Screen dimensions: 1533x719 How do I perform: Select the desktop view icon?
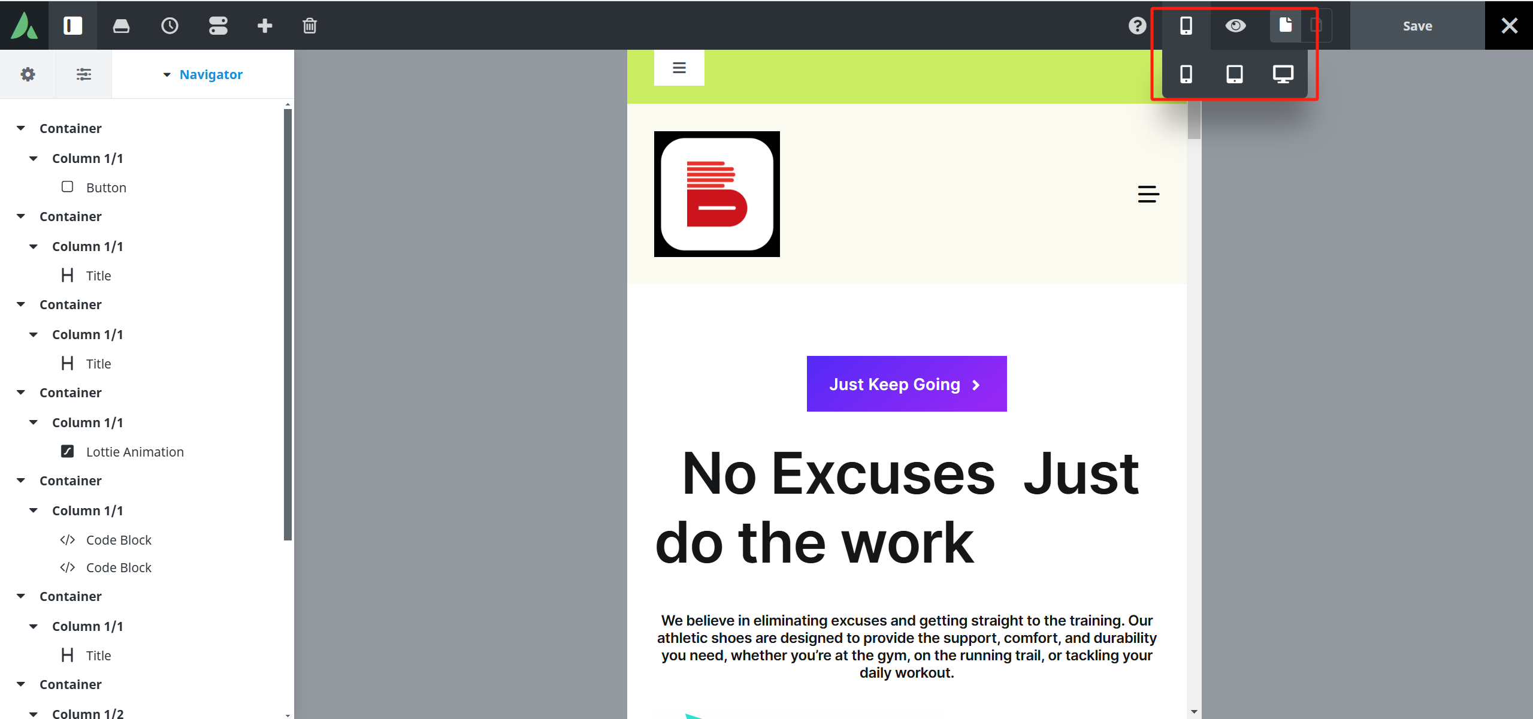pyautogui.click(x=1283, y=74)
